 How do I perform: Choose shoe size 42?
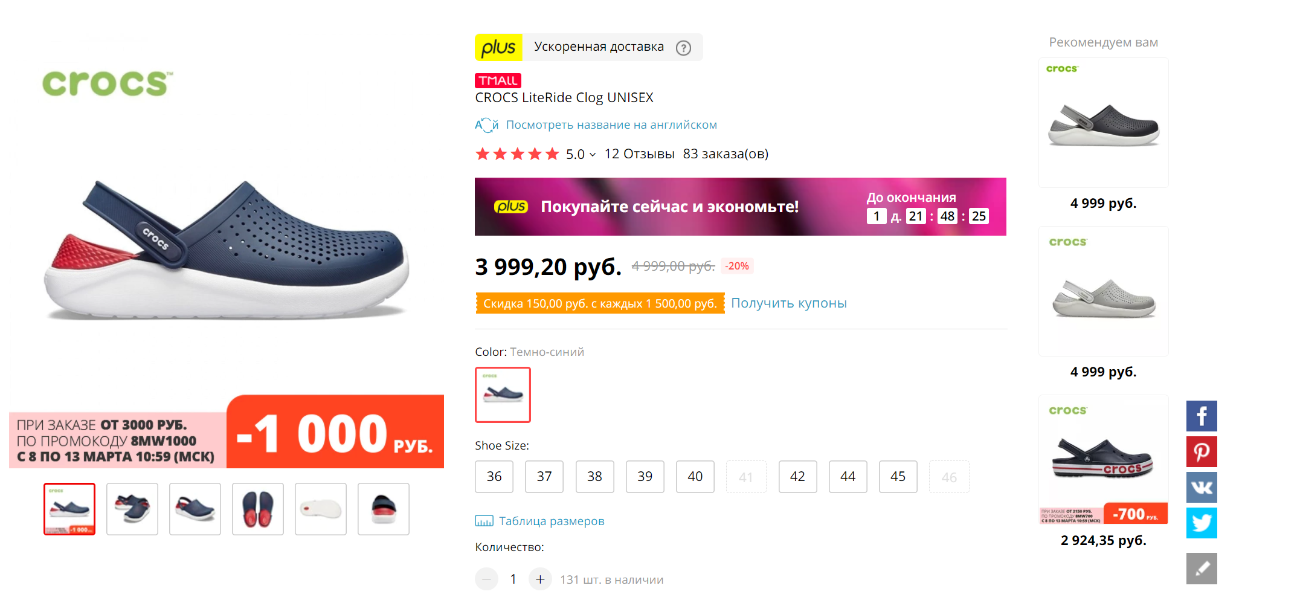[x=797, y=477]
